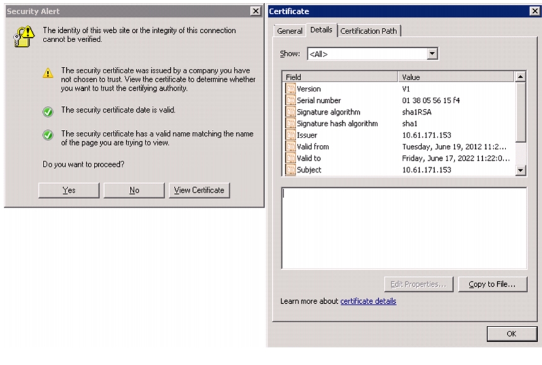Click the value Friday, June 17, 2022
Screen dimensions: 542x365
(x=456, y=158)
